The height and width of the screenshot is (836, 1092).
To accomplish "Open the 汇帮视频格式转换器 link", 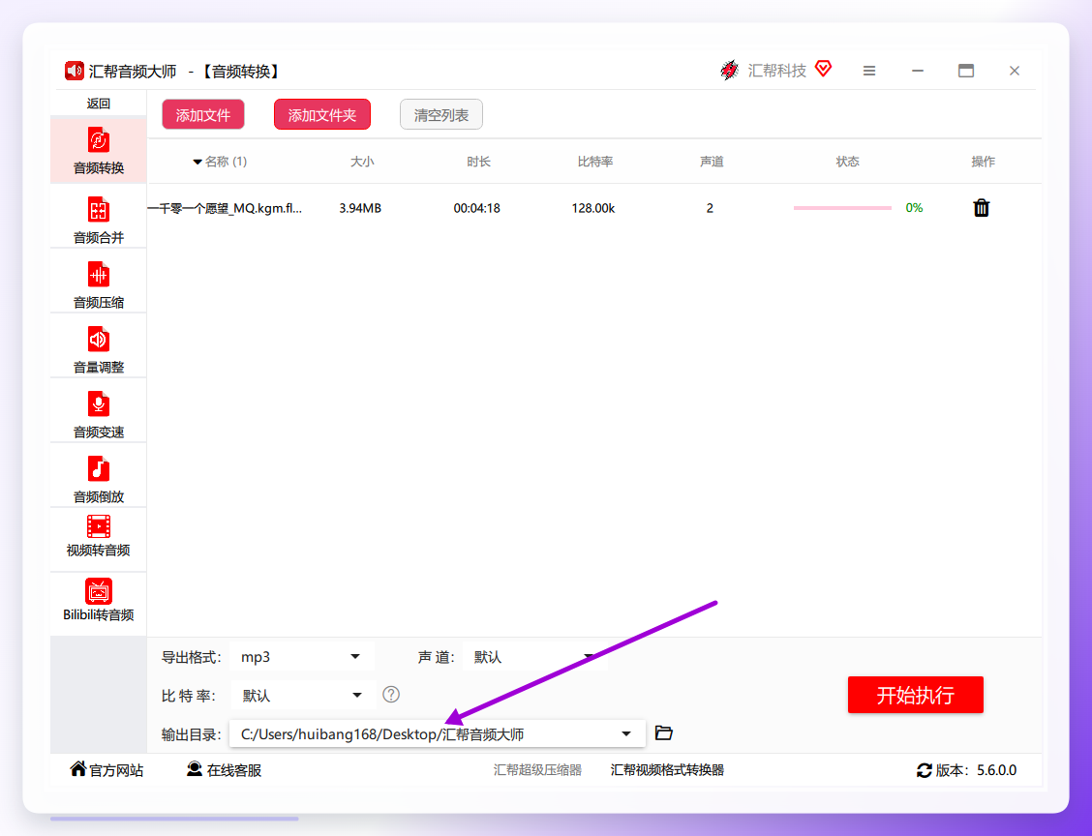I will 667,770.
